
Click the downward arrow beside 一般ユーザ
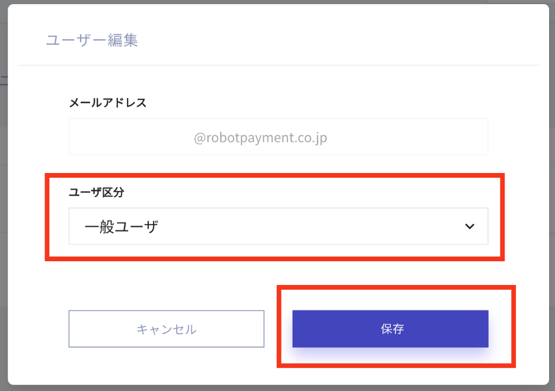(470, 226)
